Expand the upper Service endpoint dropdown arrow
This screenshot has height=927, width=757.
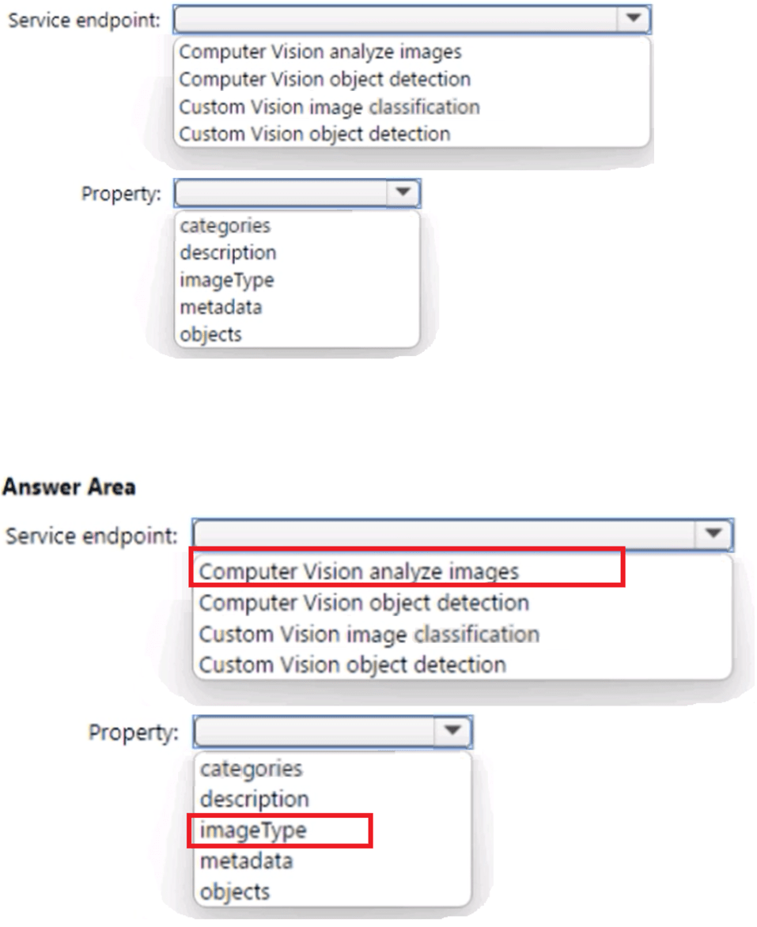(x=632, y=19)
